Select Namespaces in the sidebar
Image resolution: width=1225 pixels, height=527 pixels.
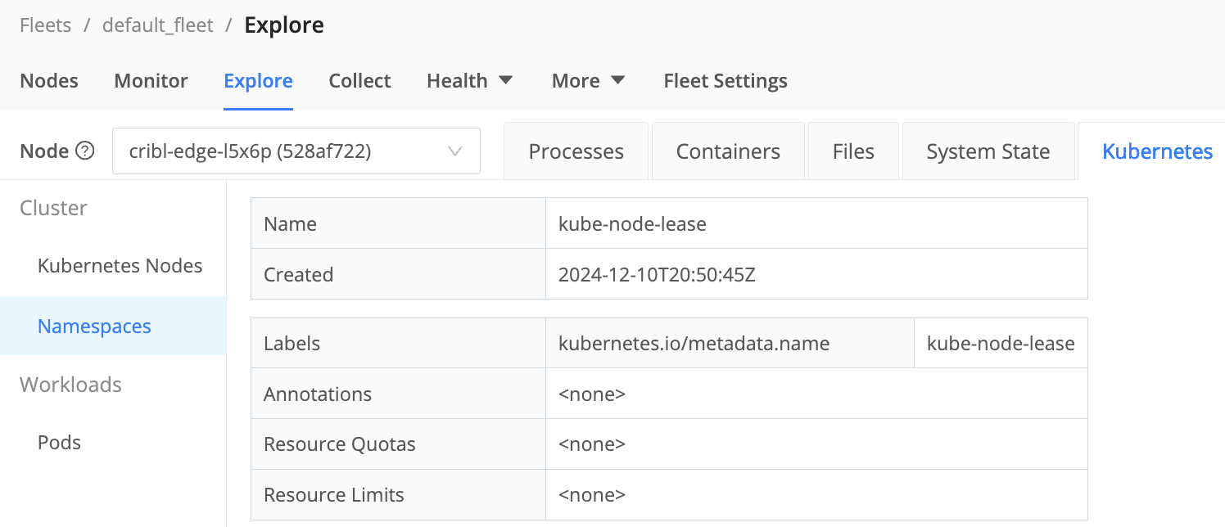[93, 326]
